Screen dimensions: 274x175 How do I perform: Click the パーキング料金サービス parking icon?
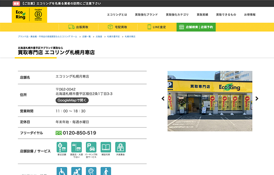pyautogui.click(x=91, y=147)
